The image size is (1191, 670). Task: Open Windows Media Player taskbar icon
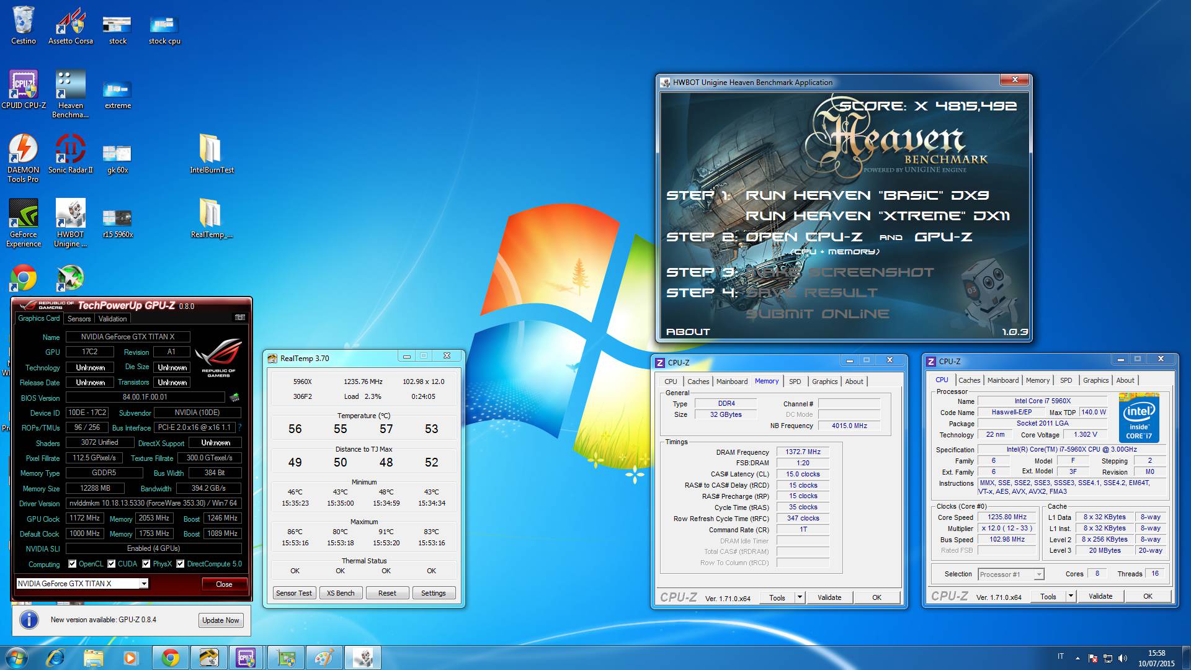tap(130, 658)
